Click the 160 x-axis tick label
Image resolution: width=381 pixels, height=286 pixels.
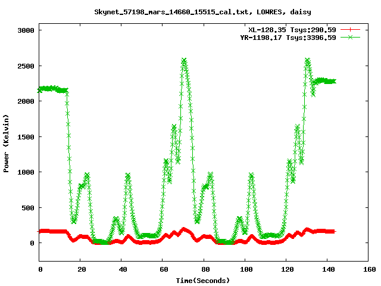click(x=370, y=269)
